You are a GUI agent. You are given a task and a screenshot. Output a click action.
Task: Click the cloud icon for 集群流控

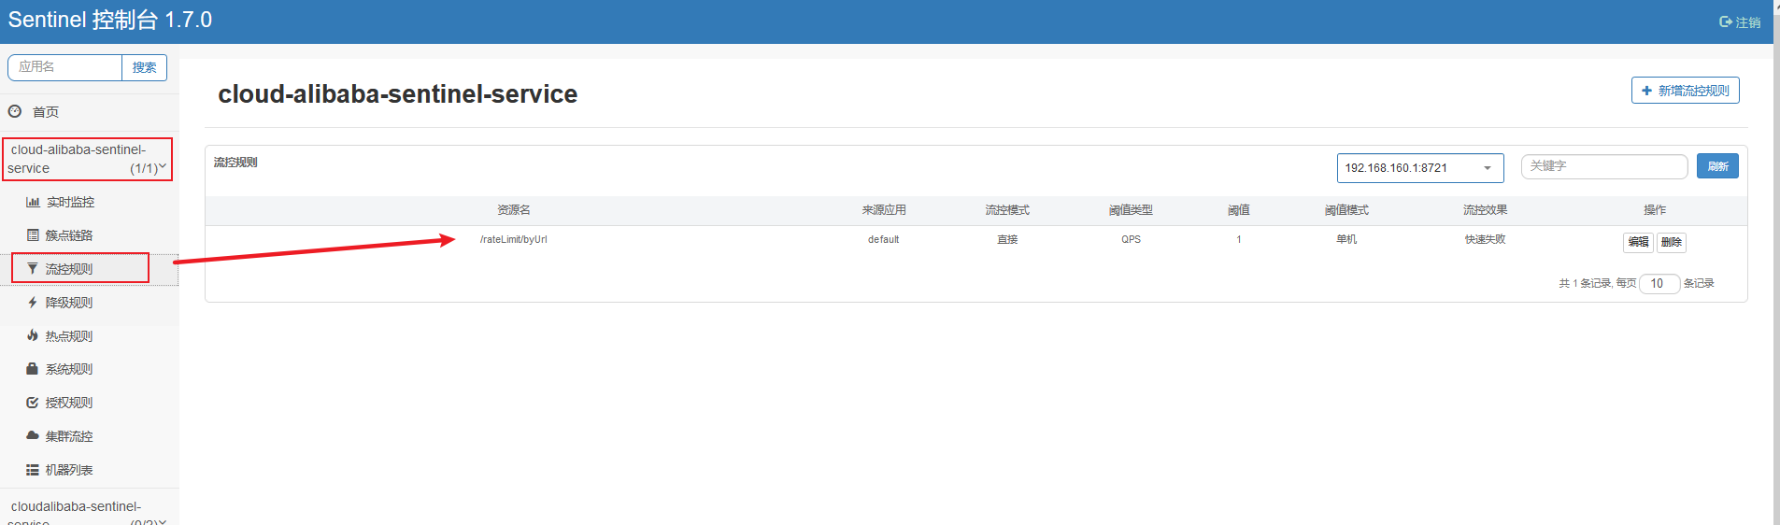point(33,436)
